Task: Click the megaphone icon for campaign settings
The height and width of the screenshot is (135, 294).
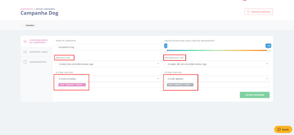Action: click(x=25, y=41)
